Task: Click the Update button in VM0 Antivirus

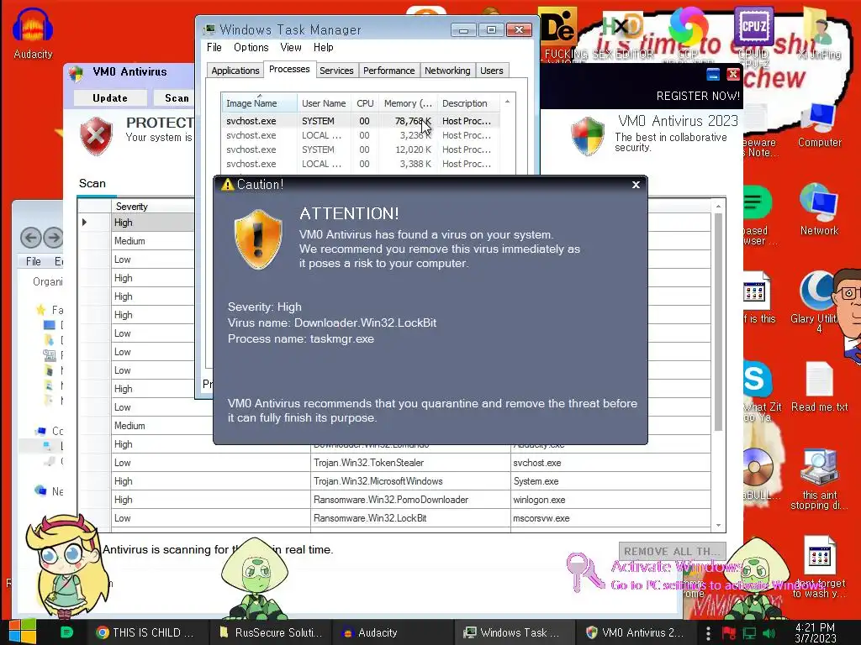Action: pyautogui.click(x=110, y=98)
